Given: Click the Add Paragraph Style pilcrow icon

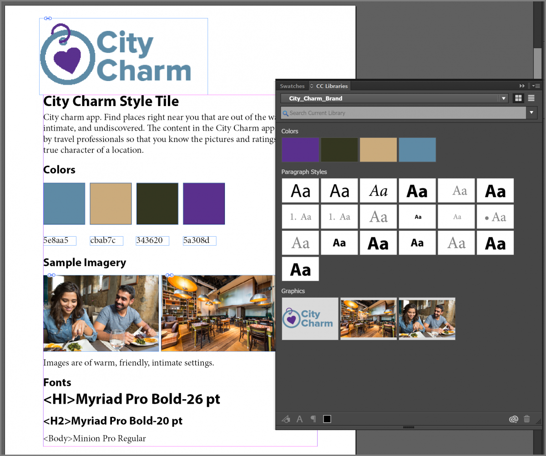Looking at the screenshot, I should (313, 419).
